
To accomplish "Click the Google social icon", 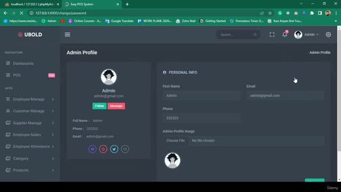I will click(x=103, y=149).
